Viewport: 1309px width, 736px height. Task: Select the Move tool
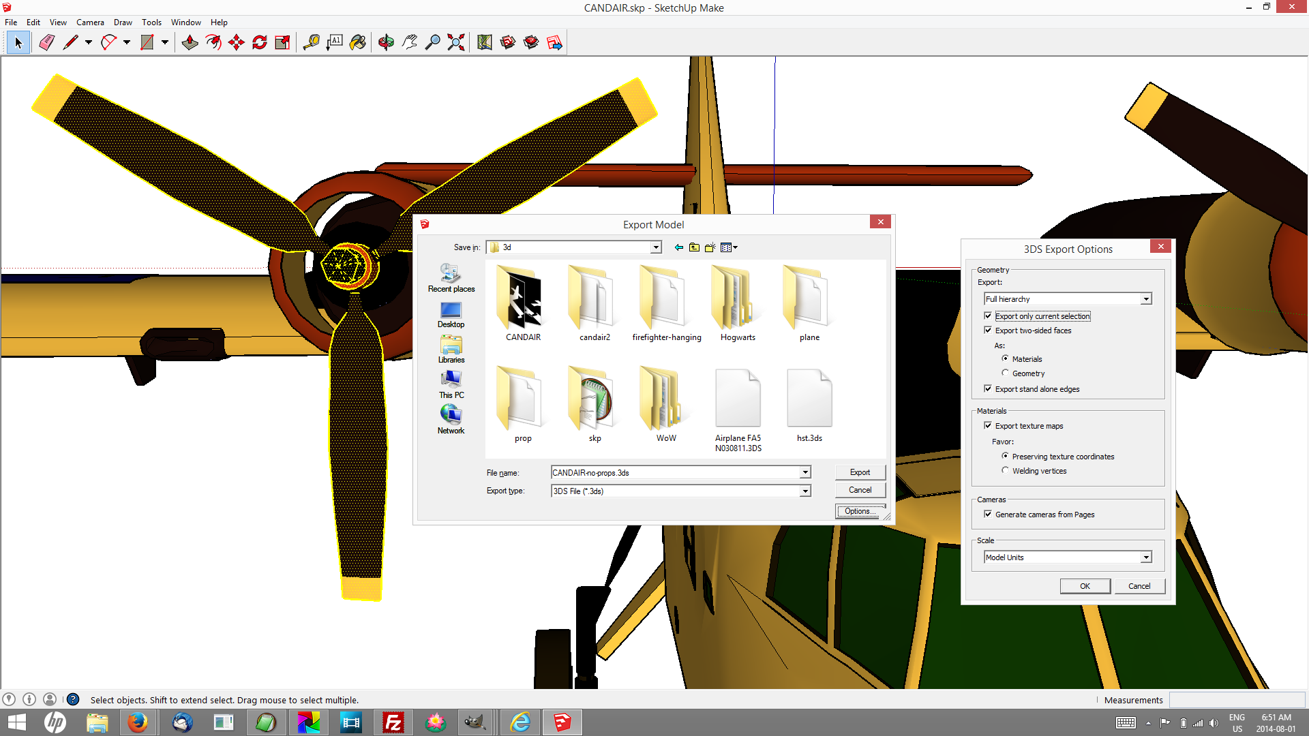click(237, 43)
